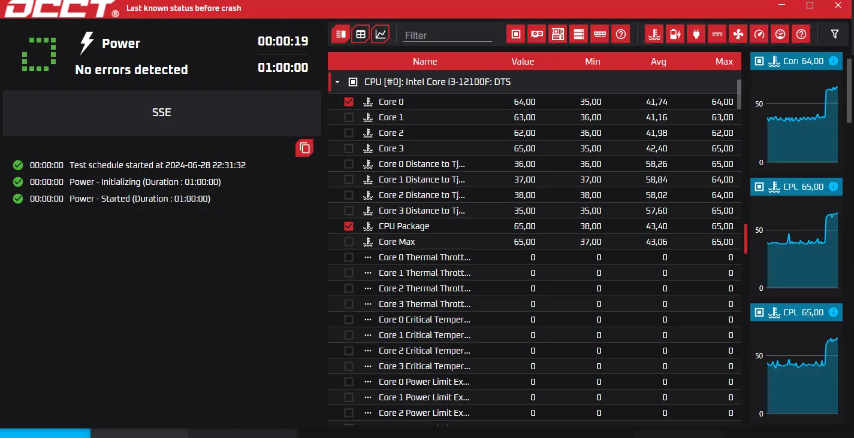Click the Core 1 Distance average value 58,84
Image resolution: width=854 pixels, height=438 pixels.
[x=656, y=180]
